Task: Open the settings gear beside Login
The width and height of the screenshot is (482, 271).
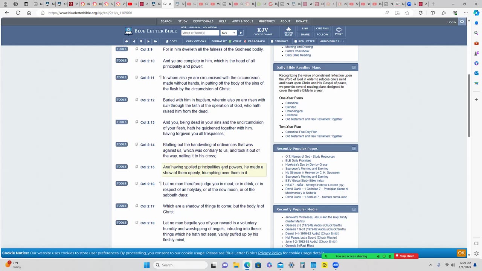Action: (x=462, y=22)
